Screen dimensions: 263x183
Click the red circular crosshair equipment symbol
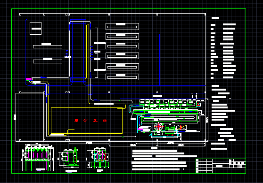pos(158,127)
